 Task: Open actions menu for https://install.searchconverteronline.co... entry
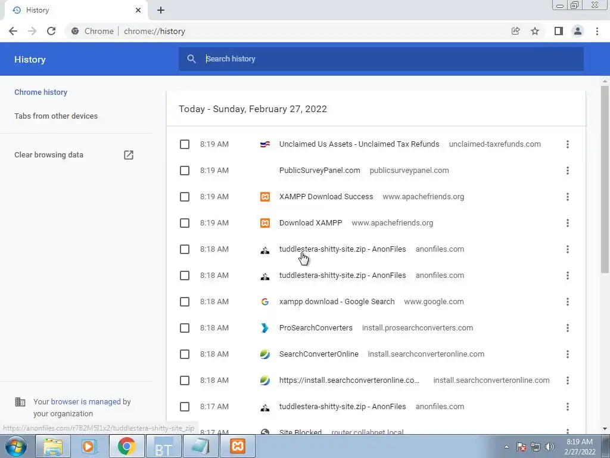[568, 380]
